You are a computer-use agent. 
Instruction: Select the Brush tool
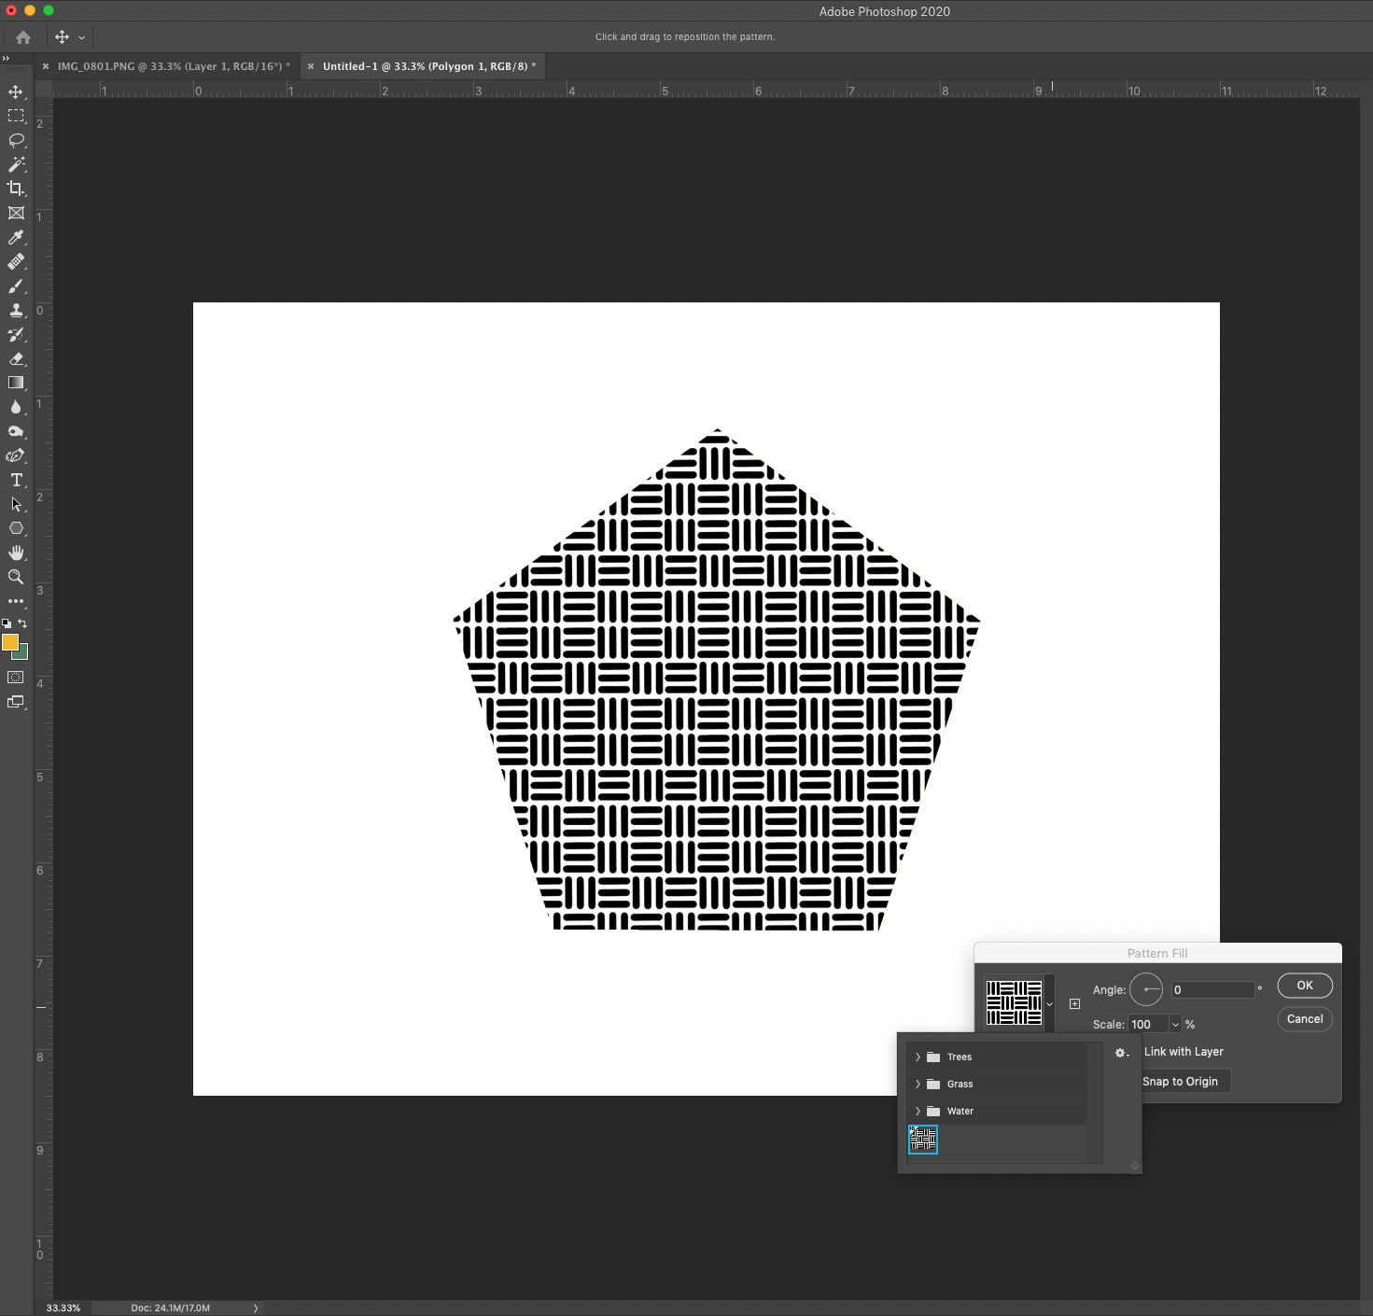[x=16, y=286]
